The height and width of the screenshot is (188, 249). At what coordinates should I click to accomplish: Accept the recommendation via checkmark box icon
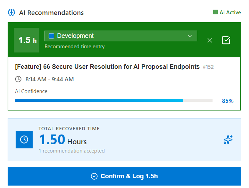click(226, 40)
